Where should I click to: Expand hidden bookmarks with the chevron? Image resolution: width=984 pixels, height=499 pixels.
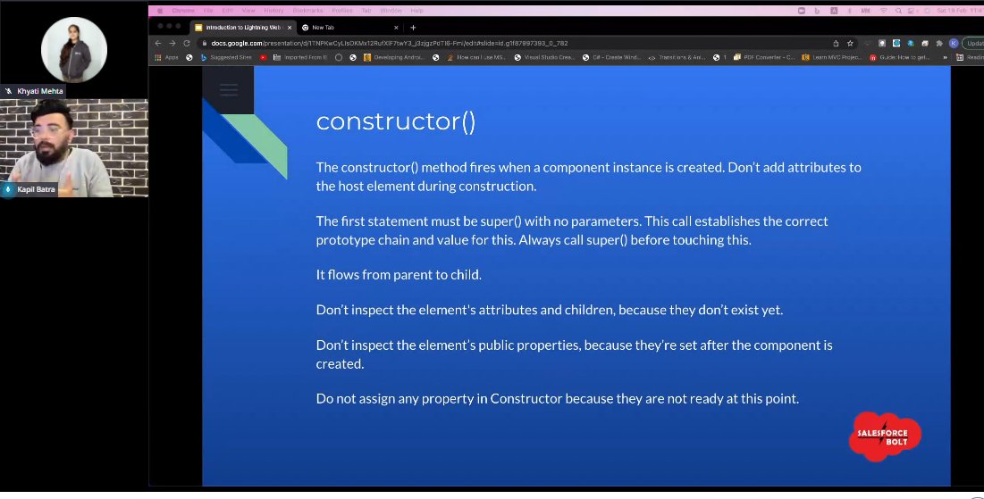point(945,57)
